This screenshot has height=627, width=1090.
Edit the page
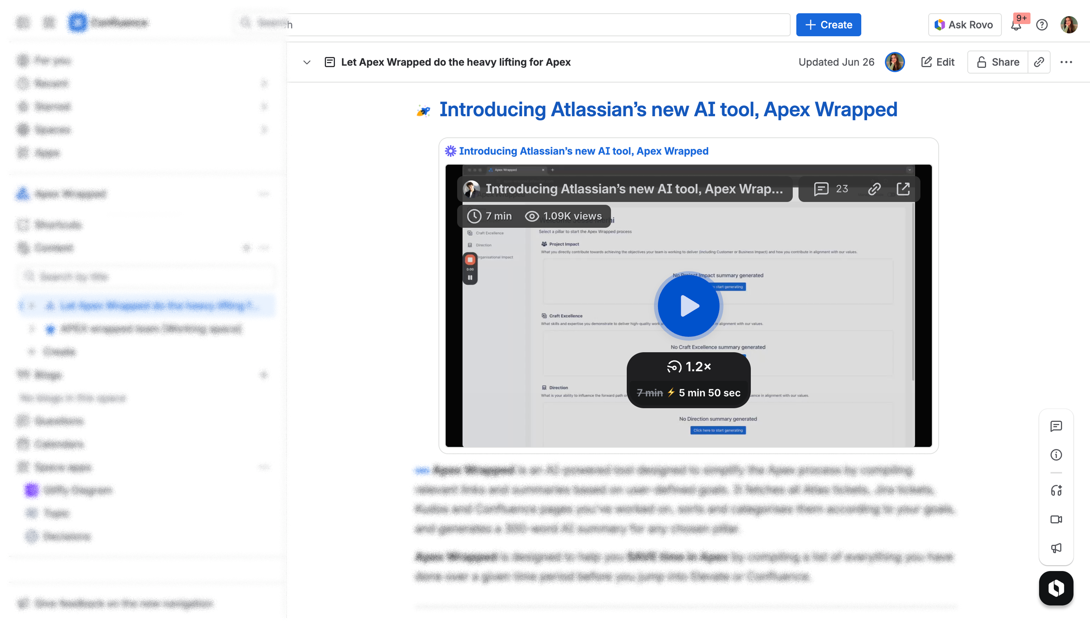coord(938,62)
